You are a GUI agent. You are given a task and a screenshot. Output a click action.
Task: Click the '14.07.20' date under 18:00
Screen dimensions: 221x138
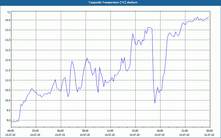(x=159, y=135)
